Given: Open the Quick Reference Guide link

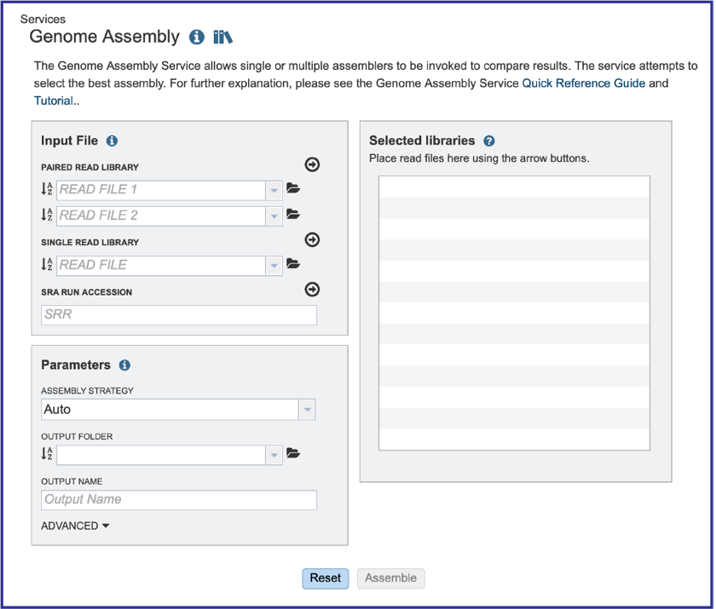Looking at the screenshot, I should click(584, 83).
